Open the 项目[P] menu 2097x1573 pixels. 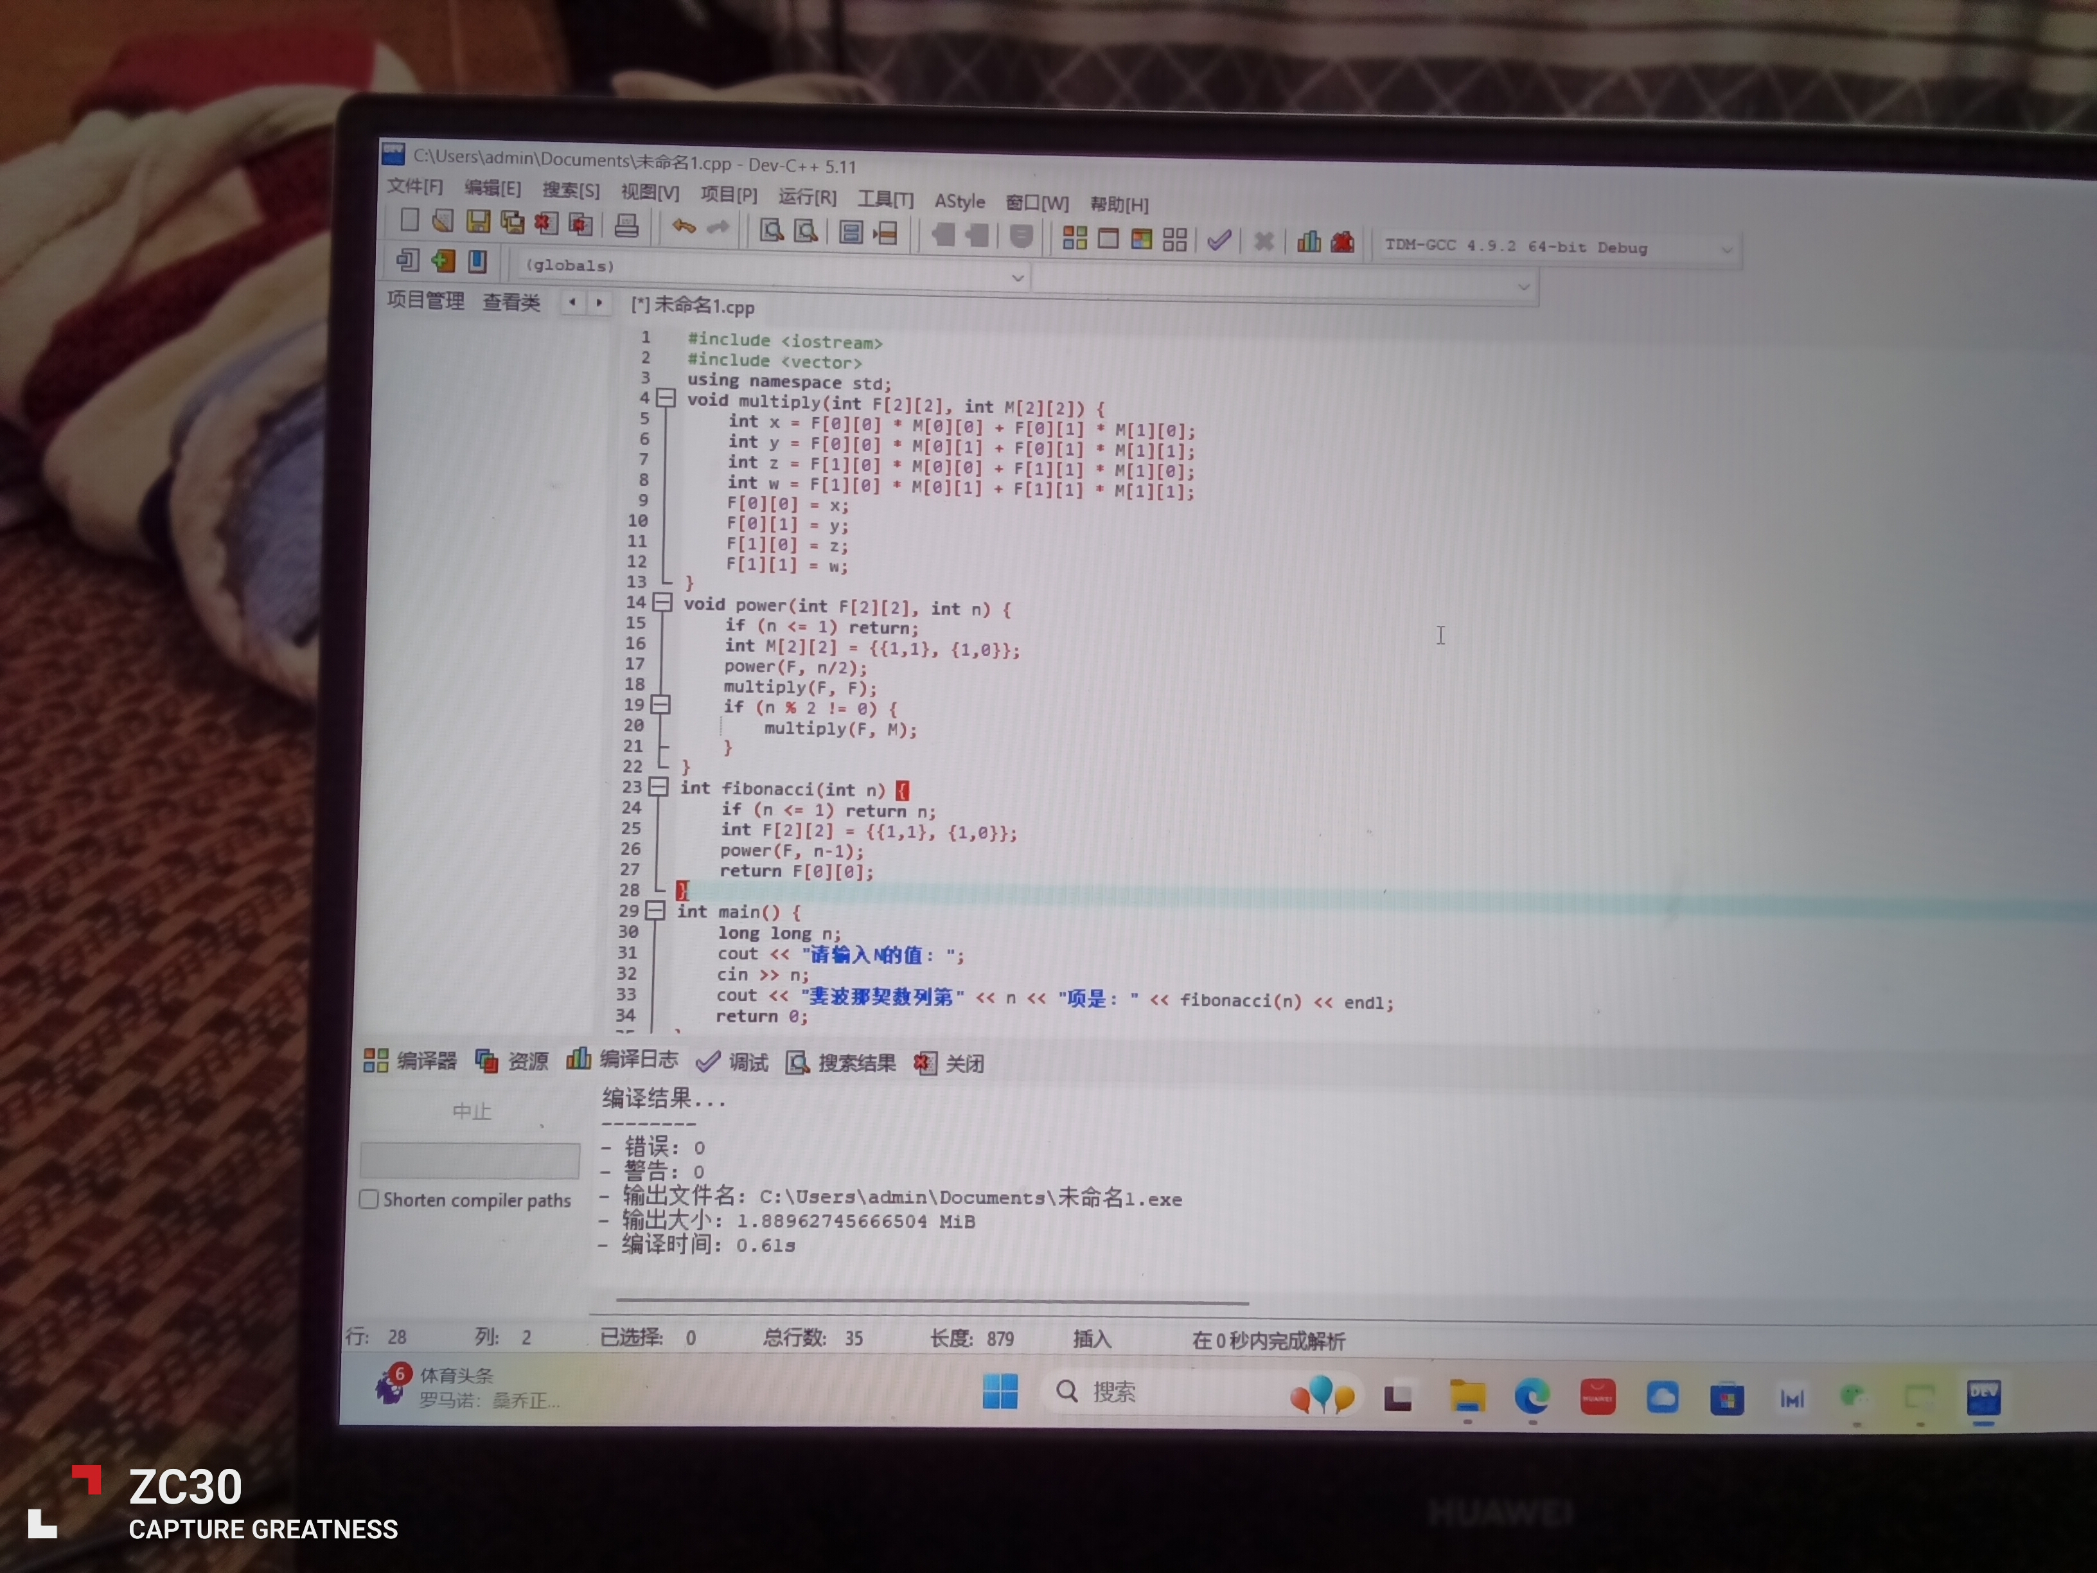(x=729, y=194)
